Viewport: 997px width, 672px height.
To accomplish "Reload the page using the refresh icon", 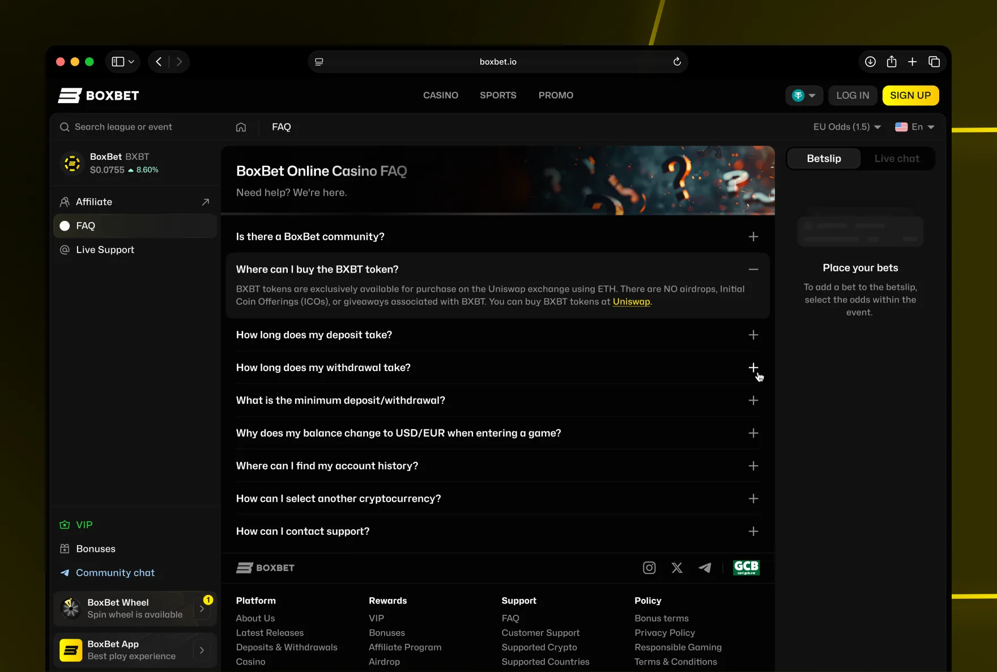I will coord(677,62).
